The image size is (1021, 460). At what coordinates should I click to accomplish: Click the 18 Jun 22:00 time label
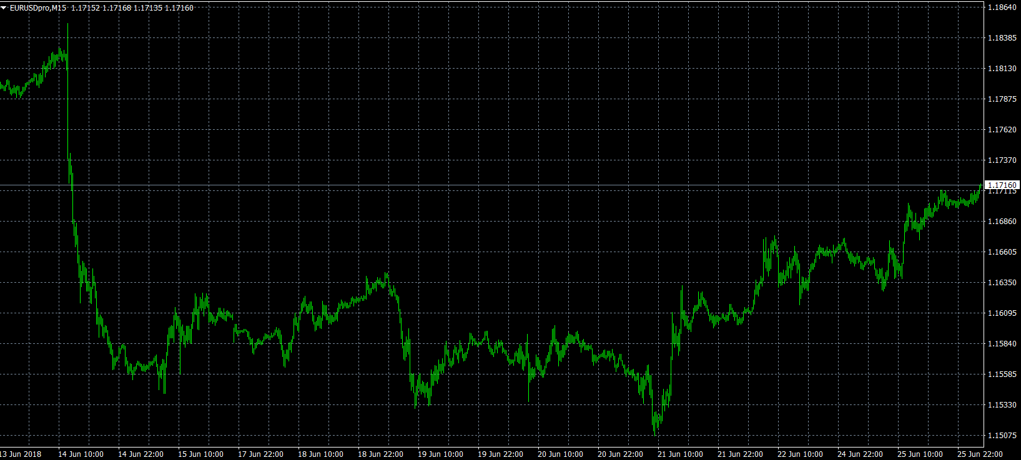[380, 454]
